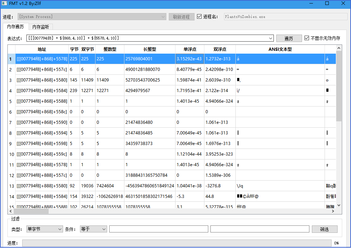Switch to the 内存监听 tab

(x=41, y=27)
